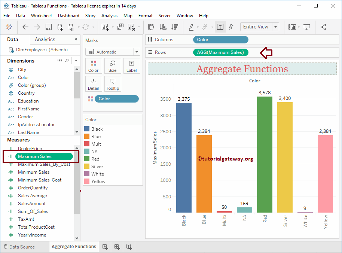Toggle mark labels using the T icon

pos(220,27)
